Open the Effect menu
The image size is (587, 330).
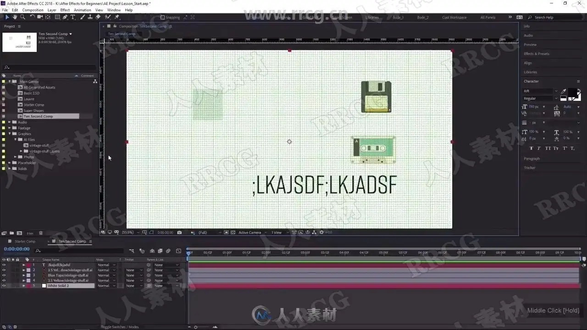pos(65,10)
